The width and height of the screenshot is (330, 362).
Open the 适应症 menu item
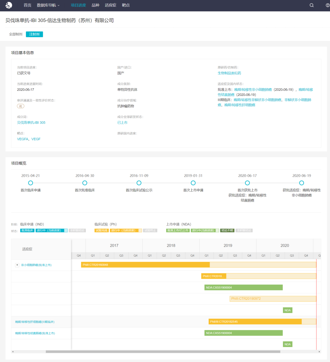pos(110,5)
